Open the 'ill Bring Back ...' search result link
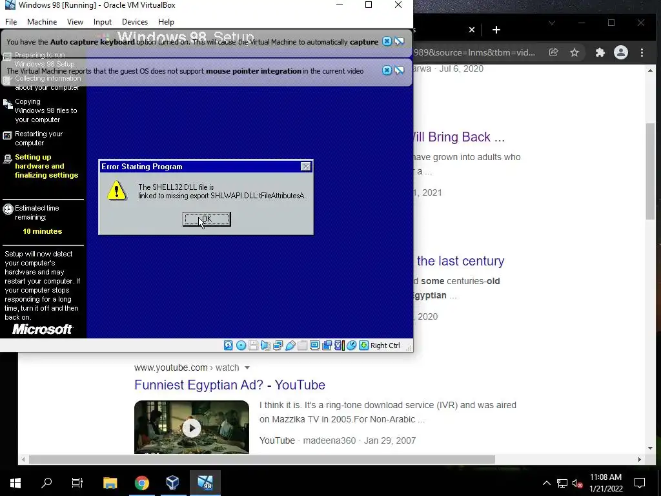The height and width of the screenshot is (496, 661). [x=459, y=137]
